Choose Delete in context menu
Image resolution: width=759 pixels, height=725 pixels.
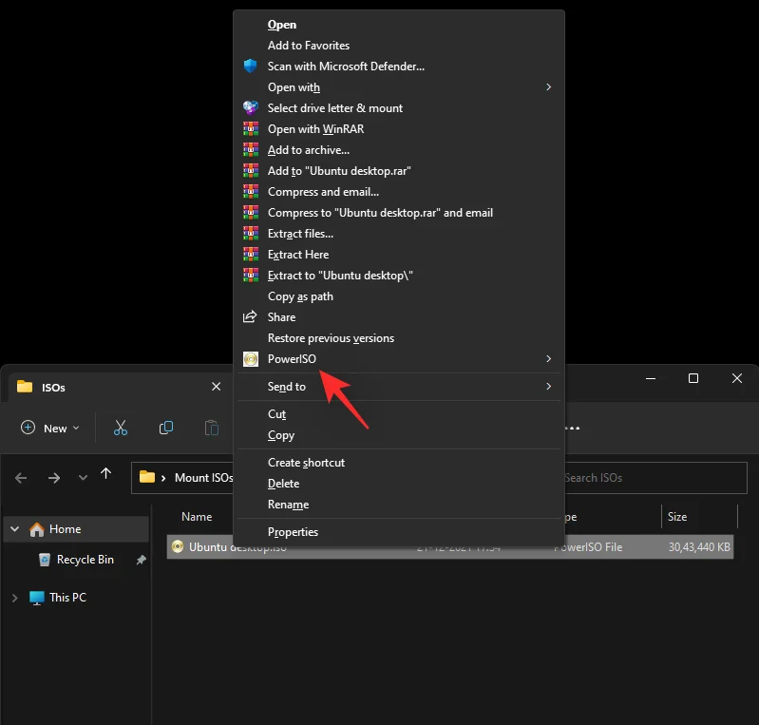click(x=399, y=484)
